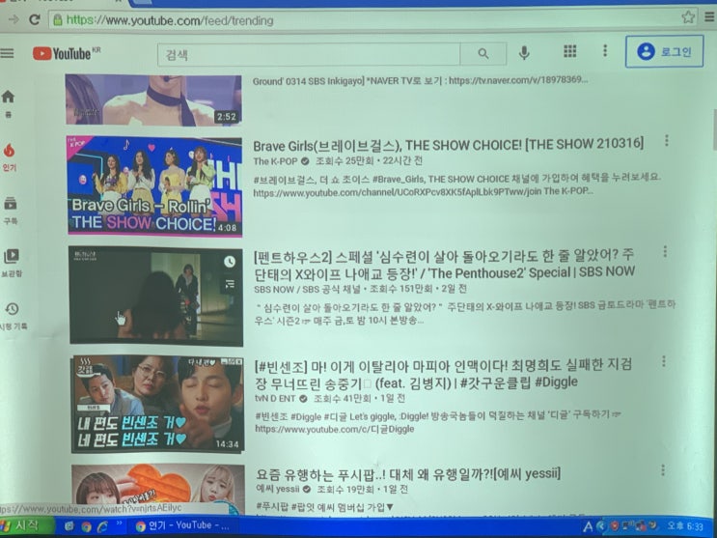717x538 pixels.
Task: Open options menu for 펜트하우스2 video
Action: point(665,251)
